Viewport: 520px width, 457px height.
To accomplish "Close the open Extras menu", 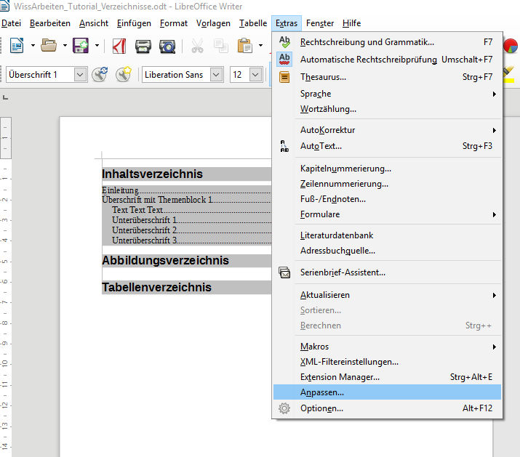I will click(287, 23).
